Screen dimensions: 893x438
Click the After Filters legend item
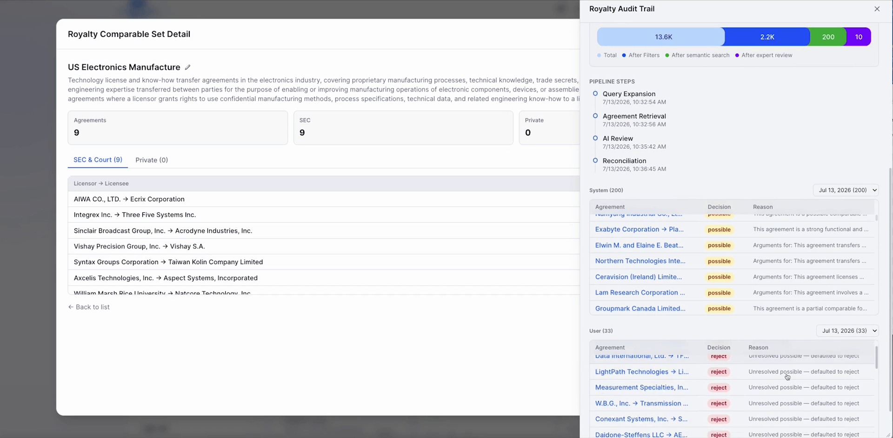tap(641, 55)
